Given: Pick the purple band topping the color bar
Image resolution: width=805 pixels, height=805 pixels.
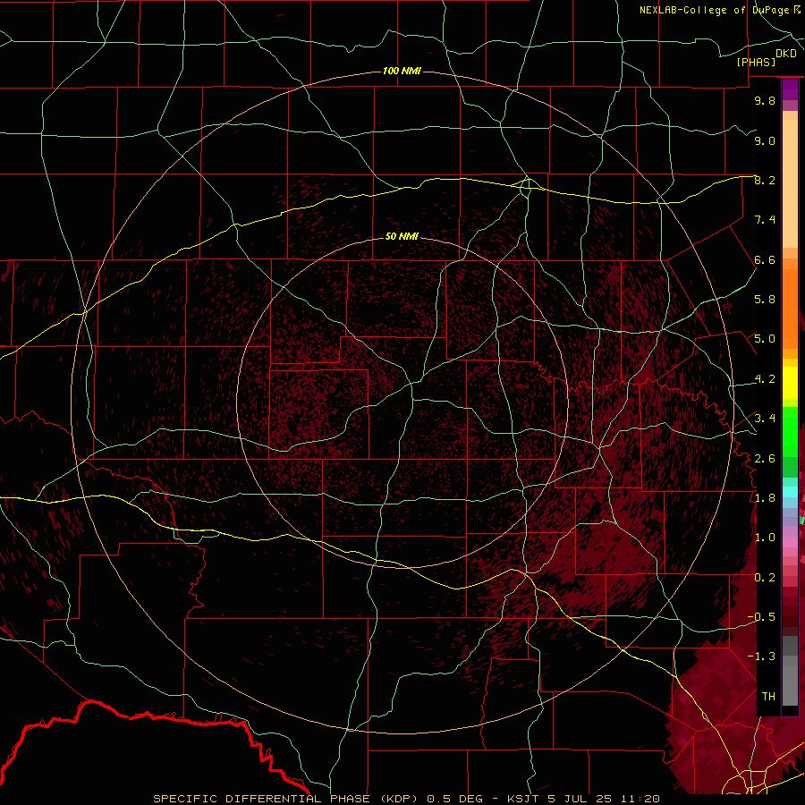Looking at the screenshot, I should (790, 89).
